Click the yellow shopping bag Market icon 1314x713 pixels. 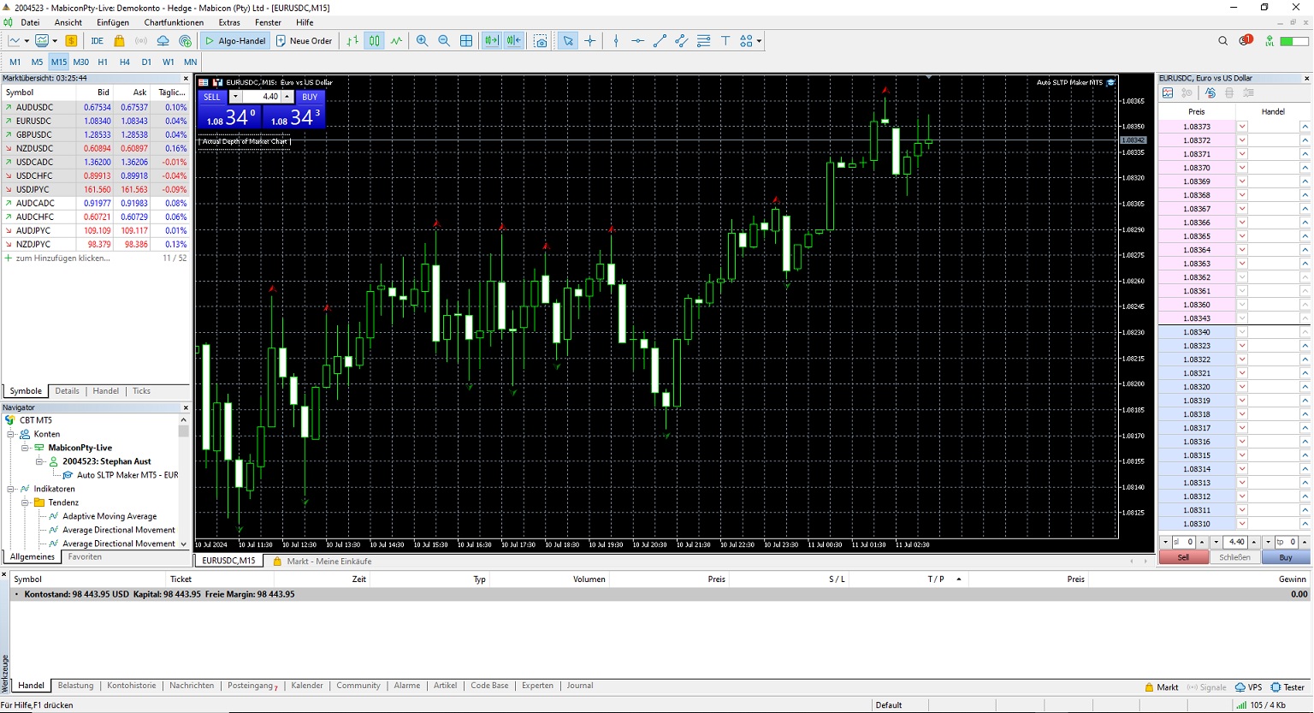(119, 41)
